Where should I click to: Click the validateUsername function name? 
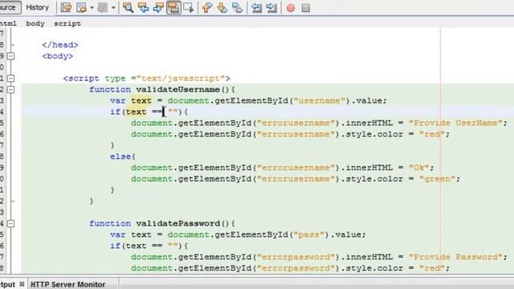click(x=178, y=89)
